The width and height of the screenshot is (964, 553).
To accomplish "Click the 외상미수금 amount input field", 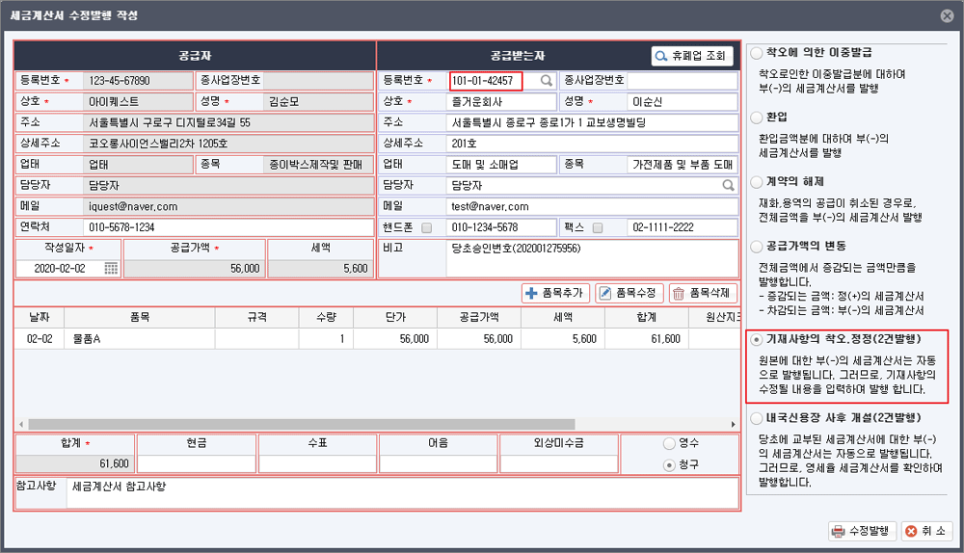I will [x=559, y=464].
